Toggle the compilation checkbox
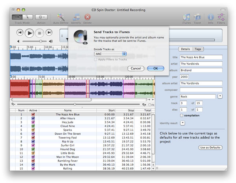 [x=182, y=115]
